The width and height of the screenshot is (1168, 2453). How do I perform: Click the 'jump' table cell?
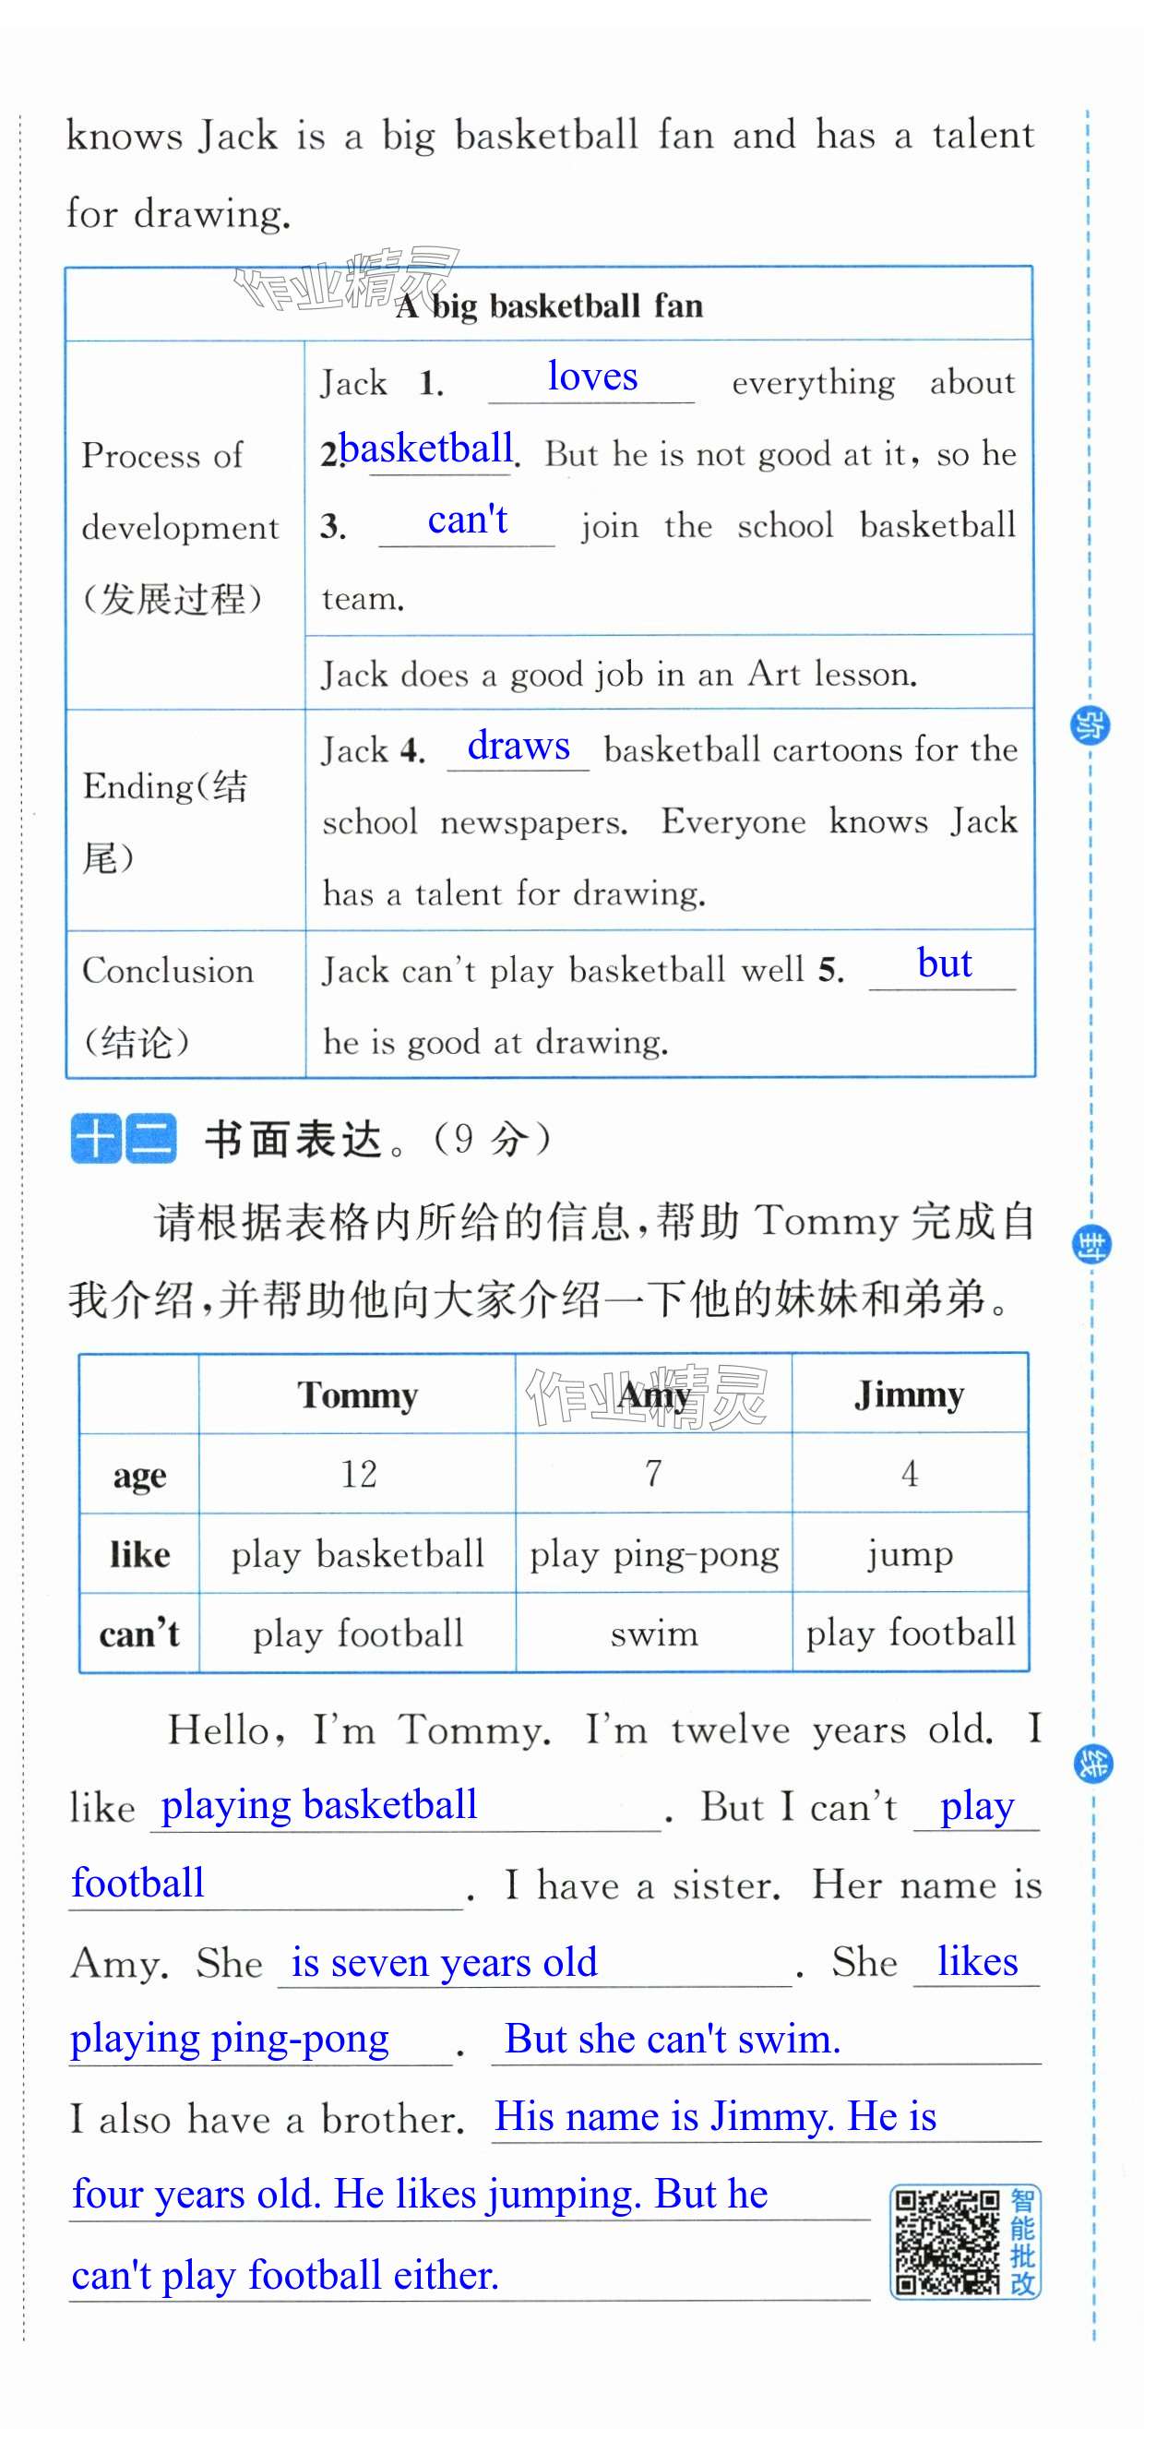[909, 1556]
